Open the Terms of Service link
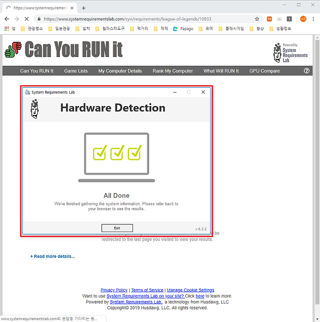 [147, 290]
